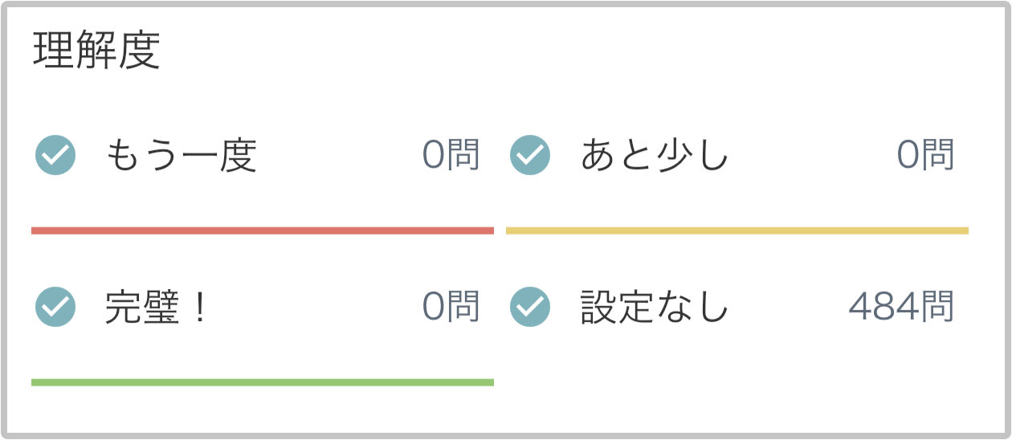Click the teal checkmark icon beside 設定なし
This screenshot has height=440, width=1012.
[530, 307]
